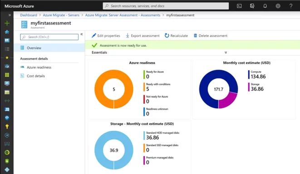
Task: Select the Overview menu item
Action: pyautogui.click(x=49, y=48)
